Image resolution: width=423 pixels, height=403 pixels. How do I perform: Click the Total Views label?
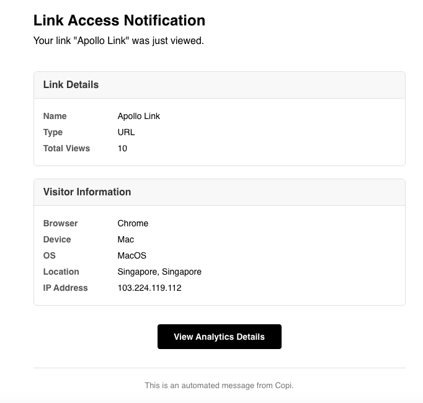click(66, 148)
